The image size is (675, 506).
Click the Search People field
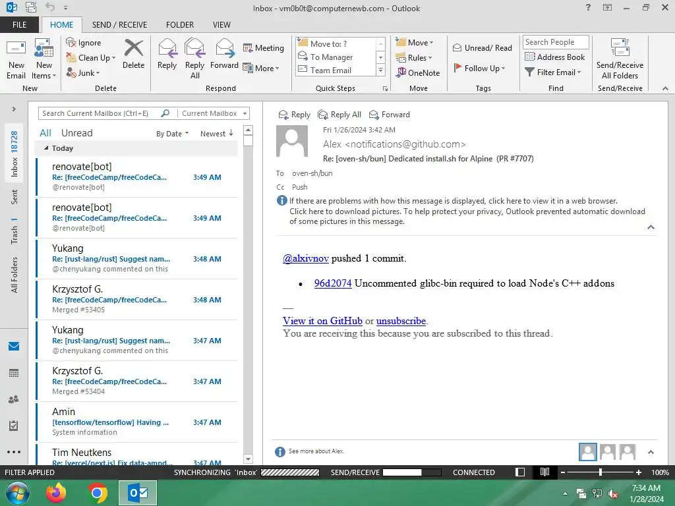coord(555,42)
